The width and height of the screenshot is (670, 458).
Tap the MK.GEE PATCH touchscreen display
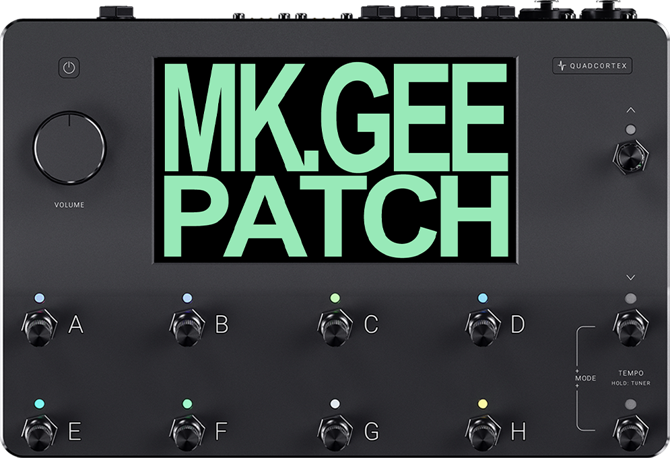click(335, 160)
